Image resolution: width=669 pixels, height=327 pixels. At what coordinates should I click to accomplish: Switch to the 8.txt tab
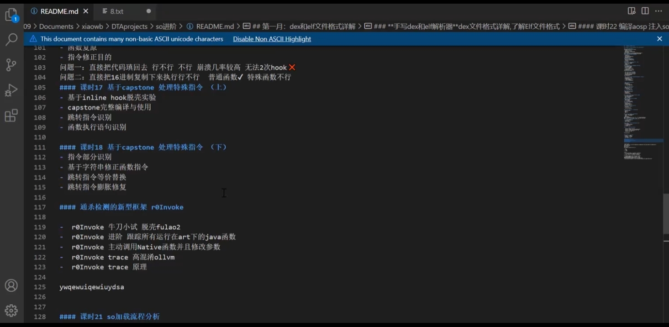[116, 11]
